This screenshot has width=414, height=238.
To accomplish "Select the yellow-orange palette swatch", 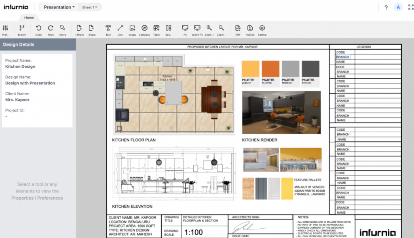I will [x=251, y=69].
